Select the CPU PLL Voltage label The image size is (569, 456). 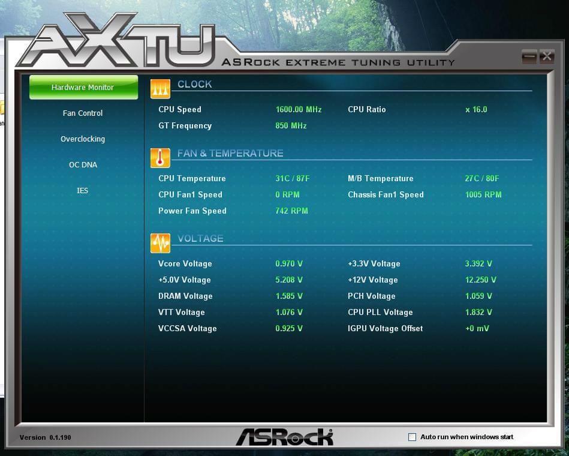[380, 312]
